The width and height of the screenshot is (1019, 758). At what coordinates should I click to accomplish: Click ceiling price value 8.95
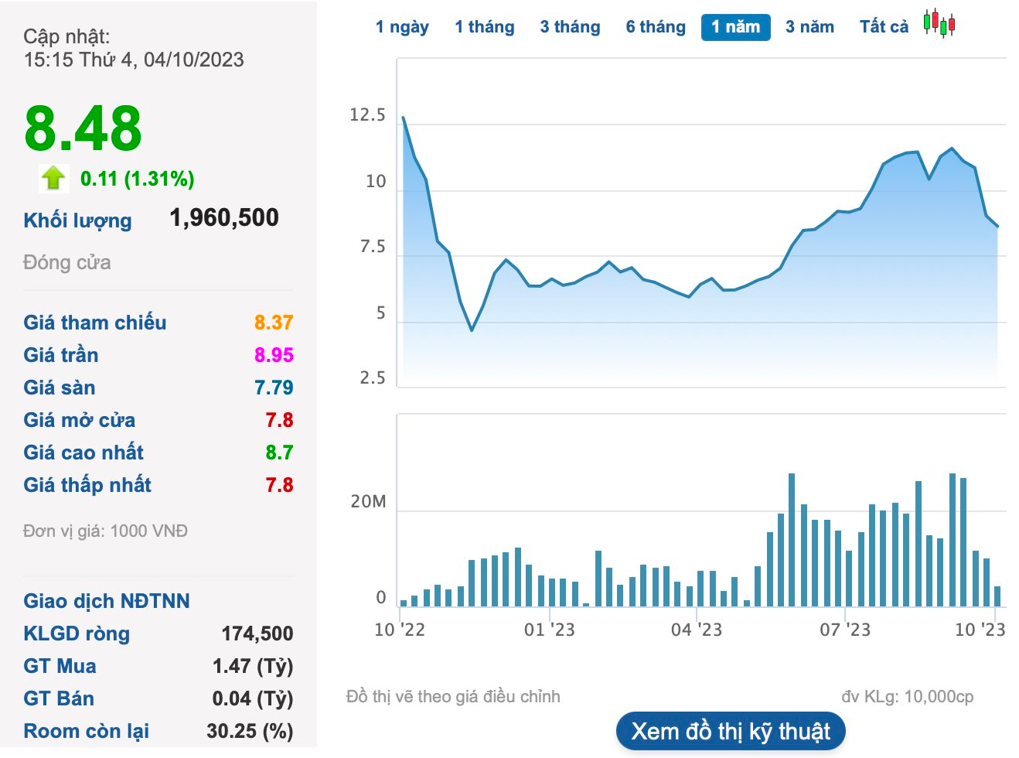(274, 355)
